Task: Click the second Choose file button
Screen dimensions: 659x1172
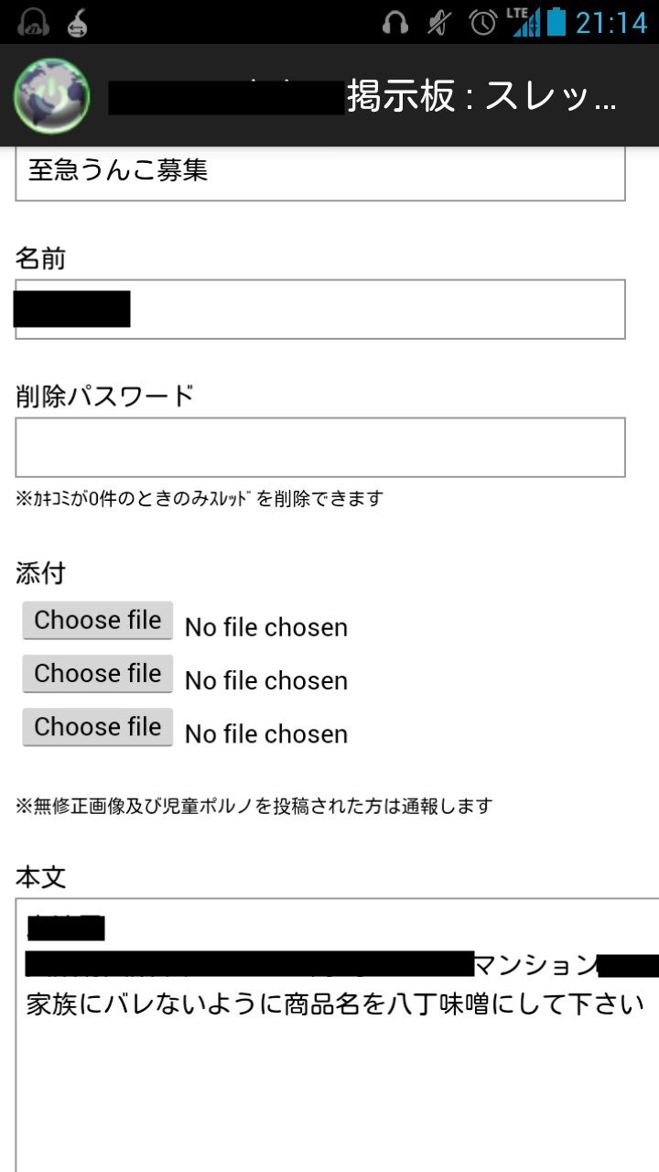Action: (98, 674)
